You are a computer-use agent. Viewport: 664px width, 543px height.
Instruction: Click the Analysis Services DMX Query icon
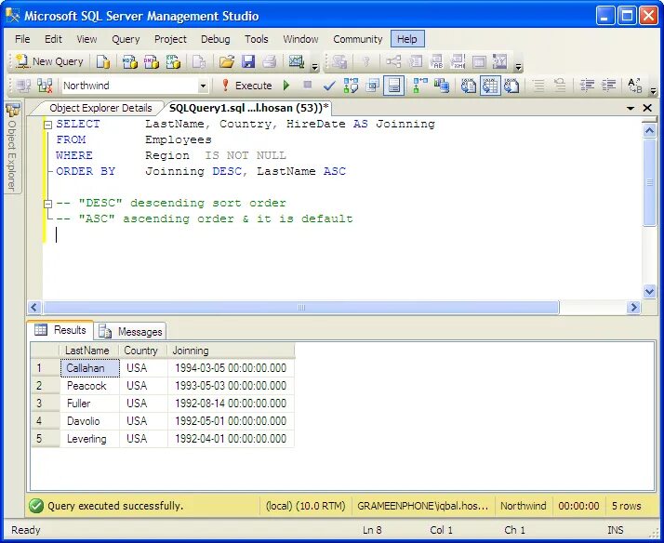pos(152,61)
